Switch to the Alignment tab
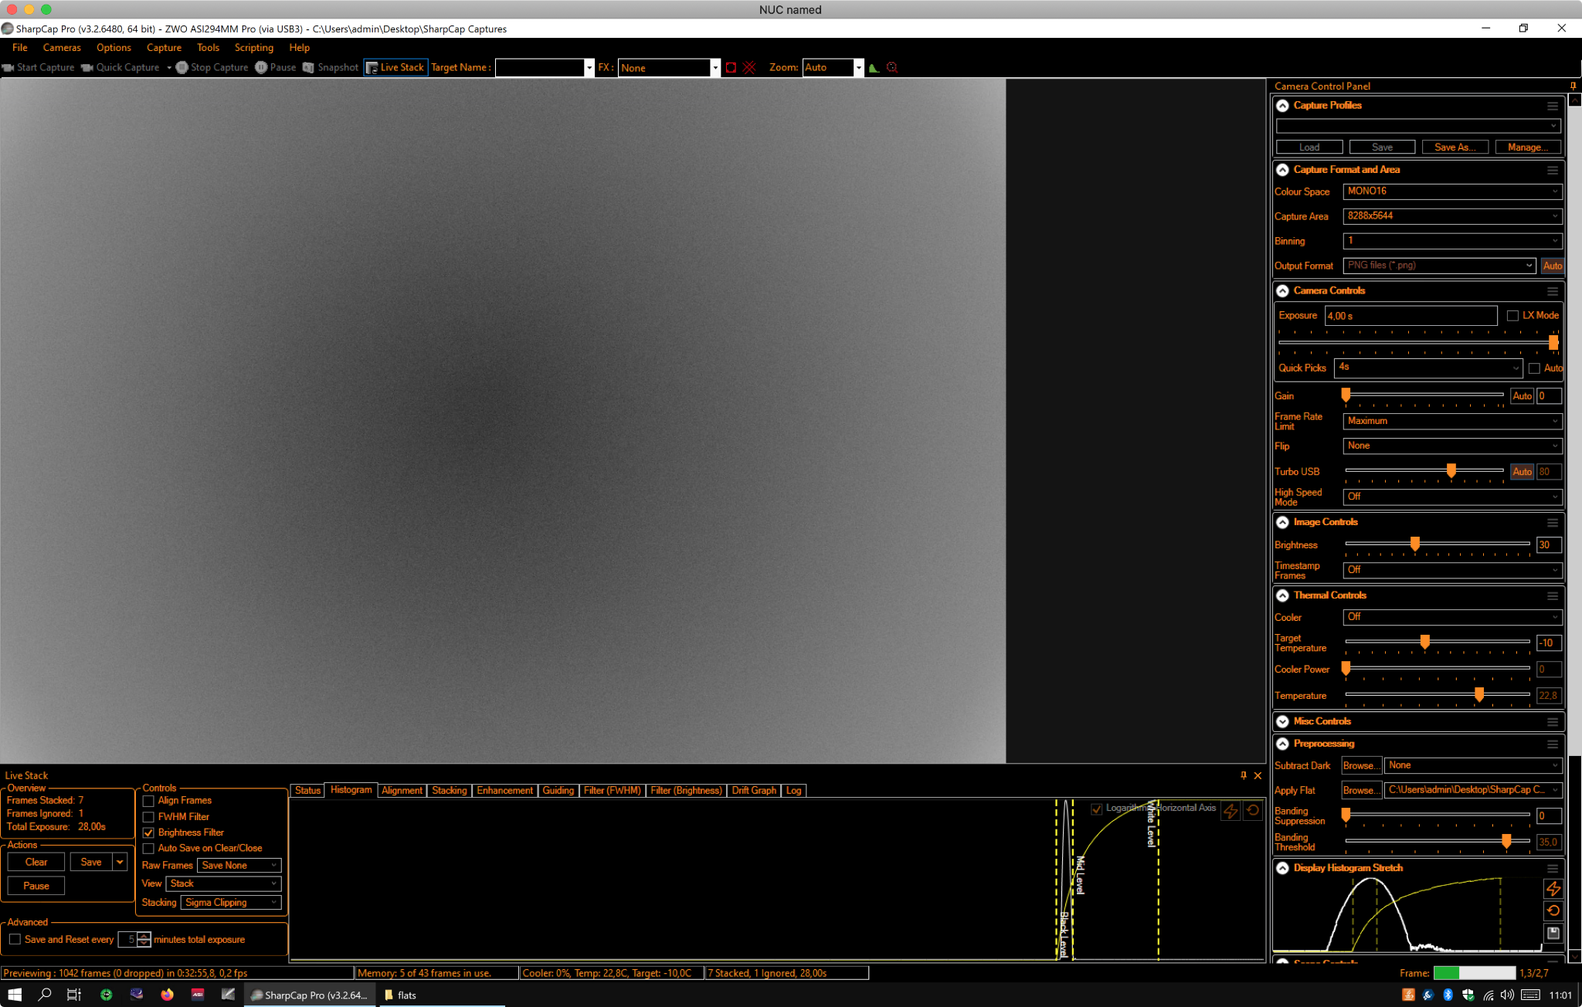Screen dimensions: 1582x1007 point(402,791)
